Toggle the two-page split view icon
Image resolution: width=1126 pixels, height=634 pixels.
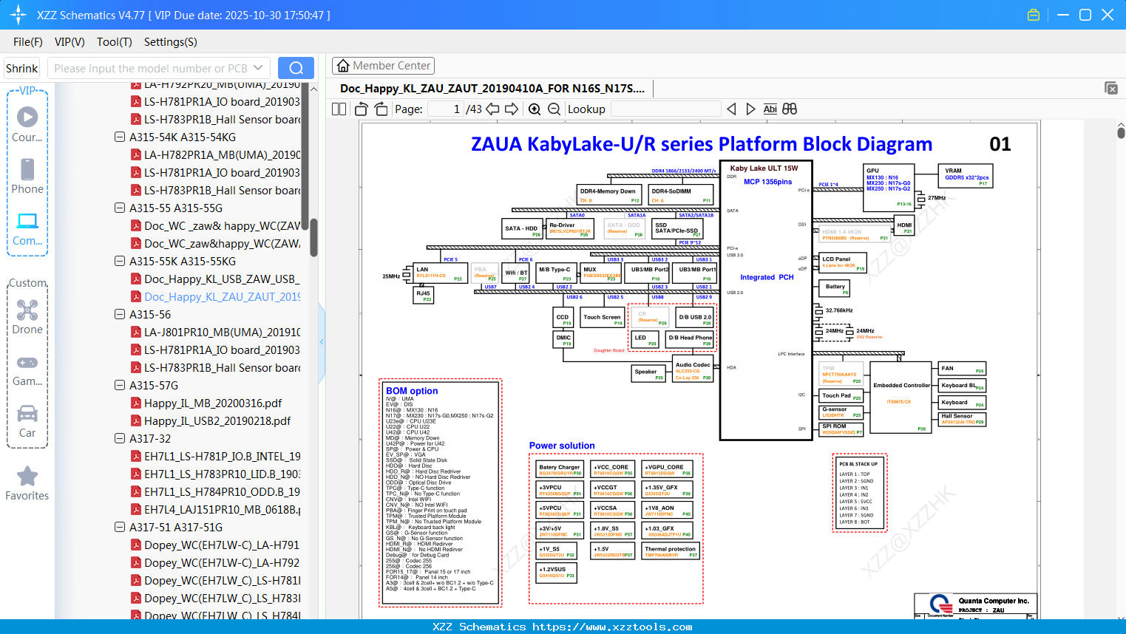click(339, 109)
